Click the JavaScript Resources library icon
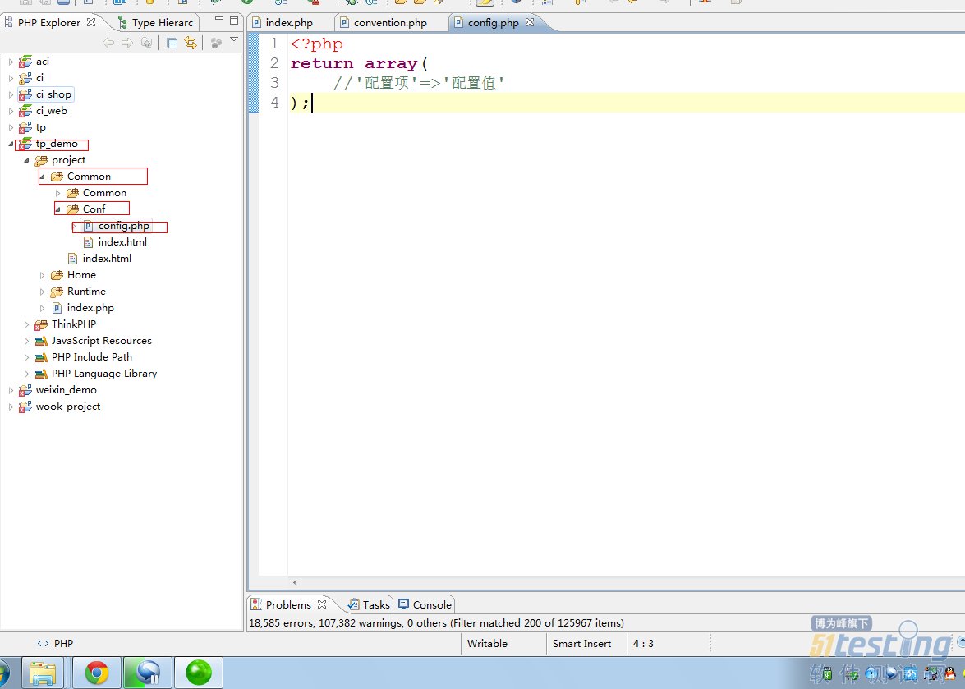 point(41,341)
